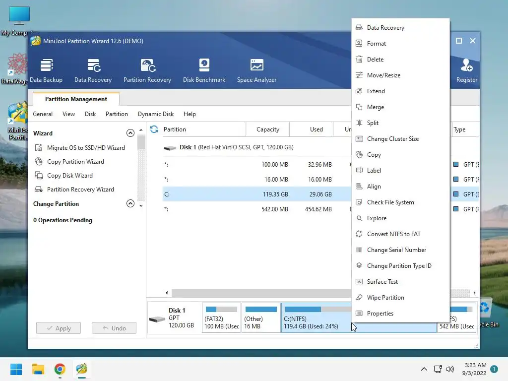Open the Help menu
The image size is (508, 381).
point(190,114)
